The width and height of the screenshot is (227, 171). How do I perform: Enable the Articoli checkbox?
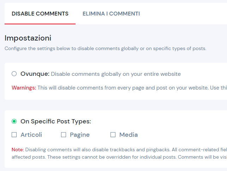[x=14, y=134]
